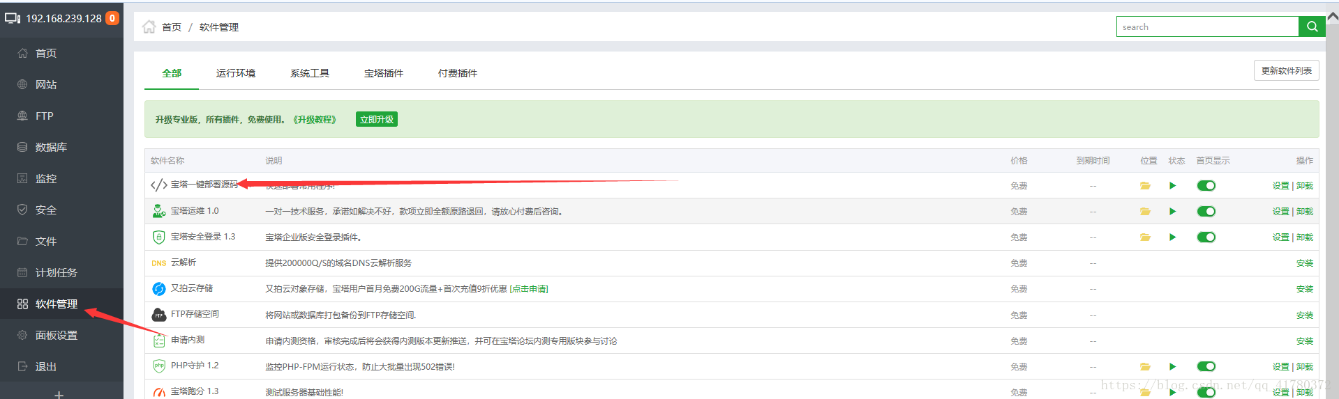The width and height of the screenshot is (1339, 399).
Task: Click into the search input field
Action: 1207,26
